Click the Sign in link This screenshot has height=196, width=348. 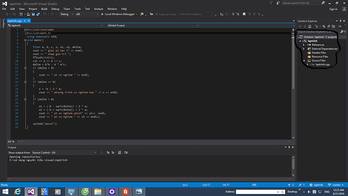(333, 9)
